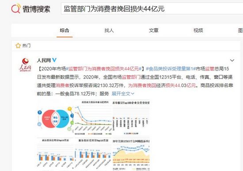Open the 文章 tab
This screenshot has width=243, height=171.
pyautogui.click(x=154, y=30)
